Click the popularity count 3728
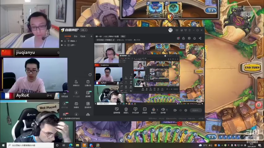 coord(137,40)
